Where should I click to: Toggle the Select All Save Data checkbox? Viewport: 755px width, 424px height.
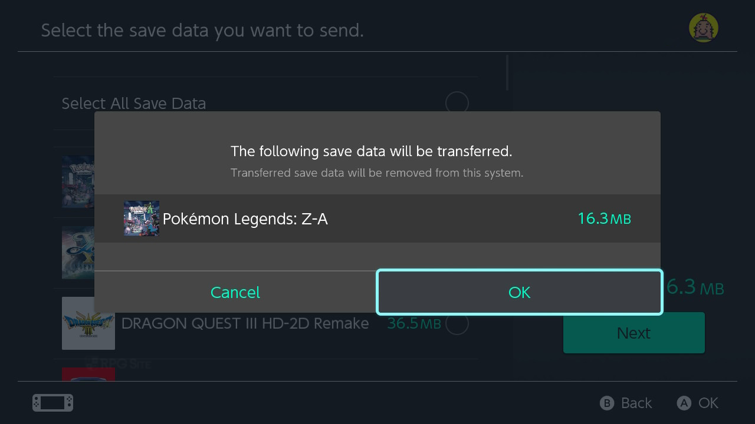coord(457,103)
